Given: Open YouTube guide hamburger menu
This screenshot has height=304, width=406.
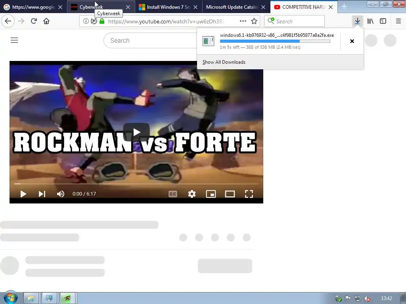Looking at the screenshot, I should pyautogui.click(x=14, y=40).
